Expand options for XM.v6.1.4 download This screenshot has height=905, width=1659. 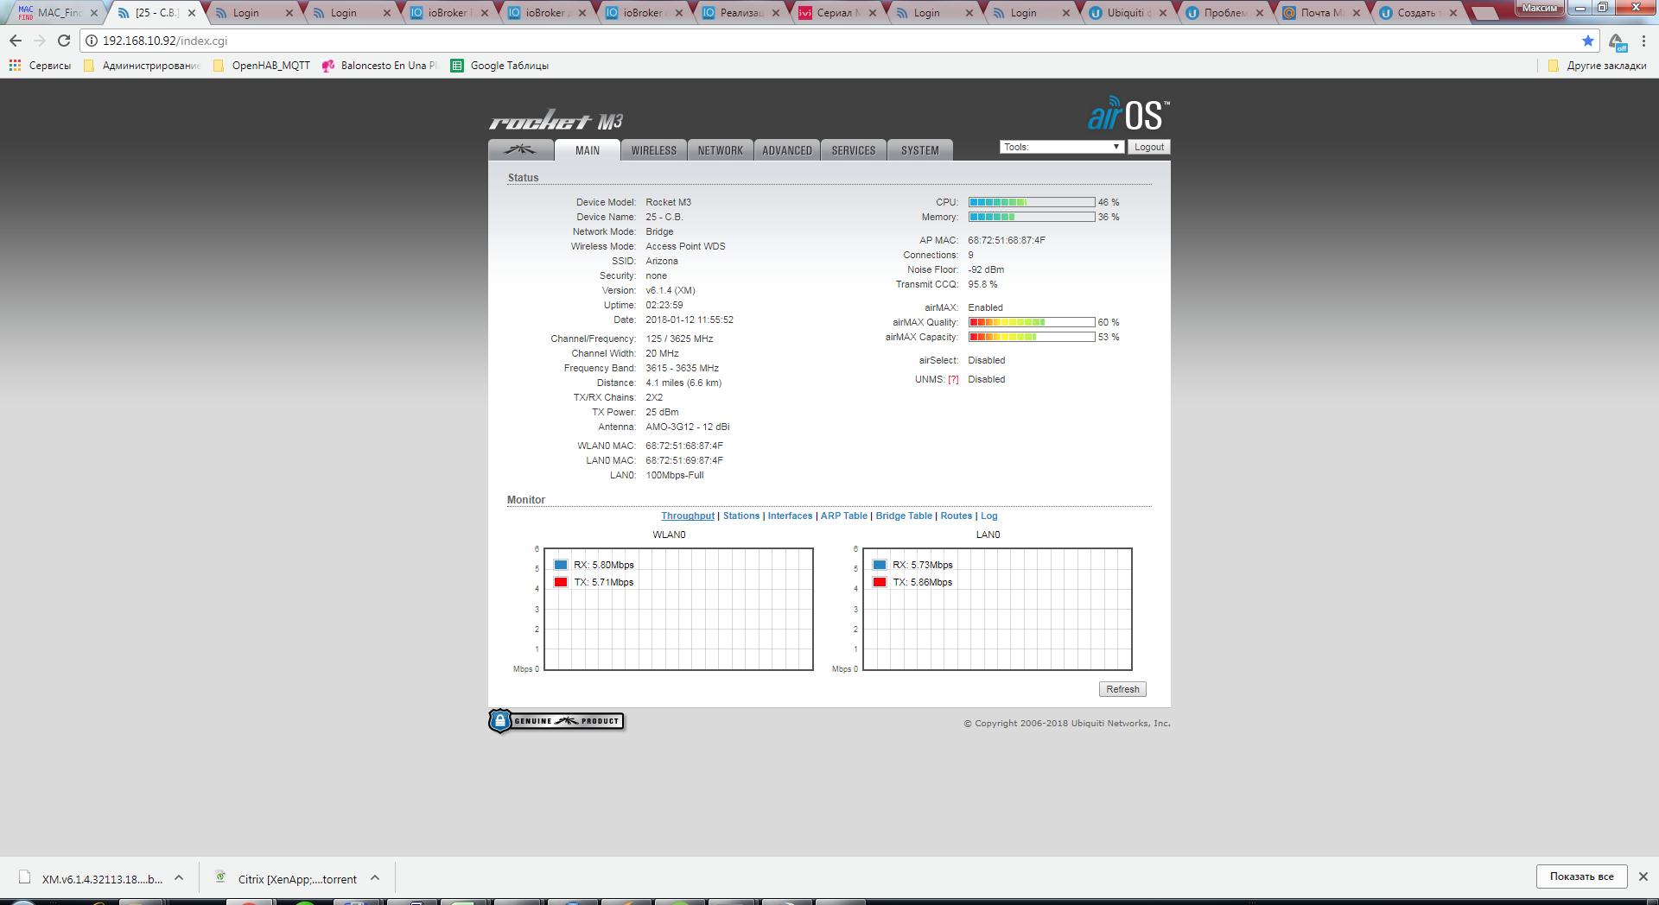coord(179,877)
